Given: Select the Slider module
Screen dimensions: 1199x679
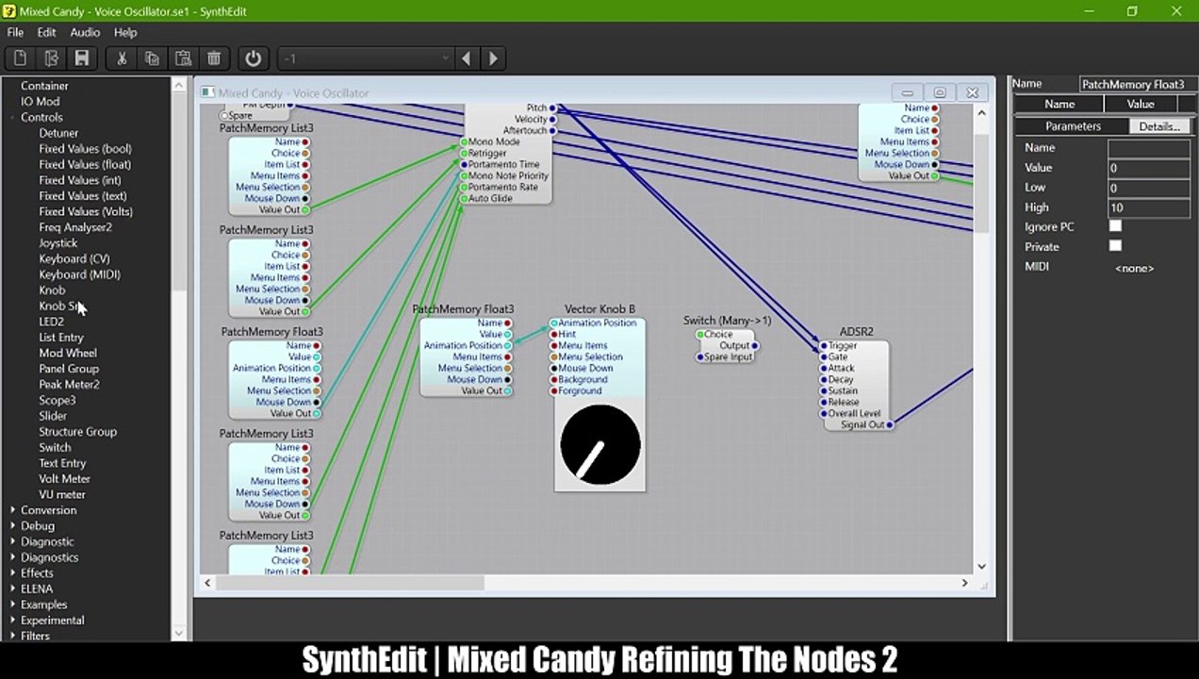Looking at the screenshot, I should point(53,416).
